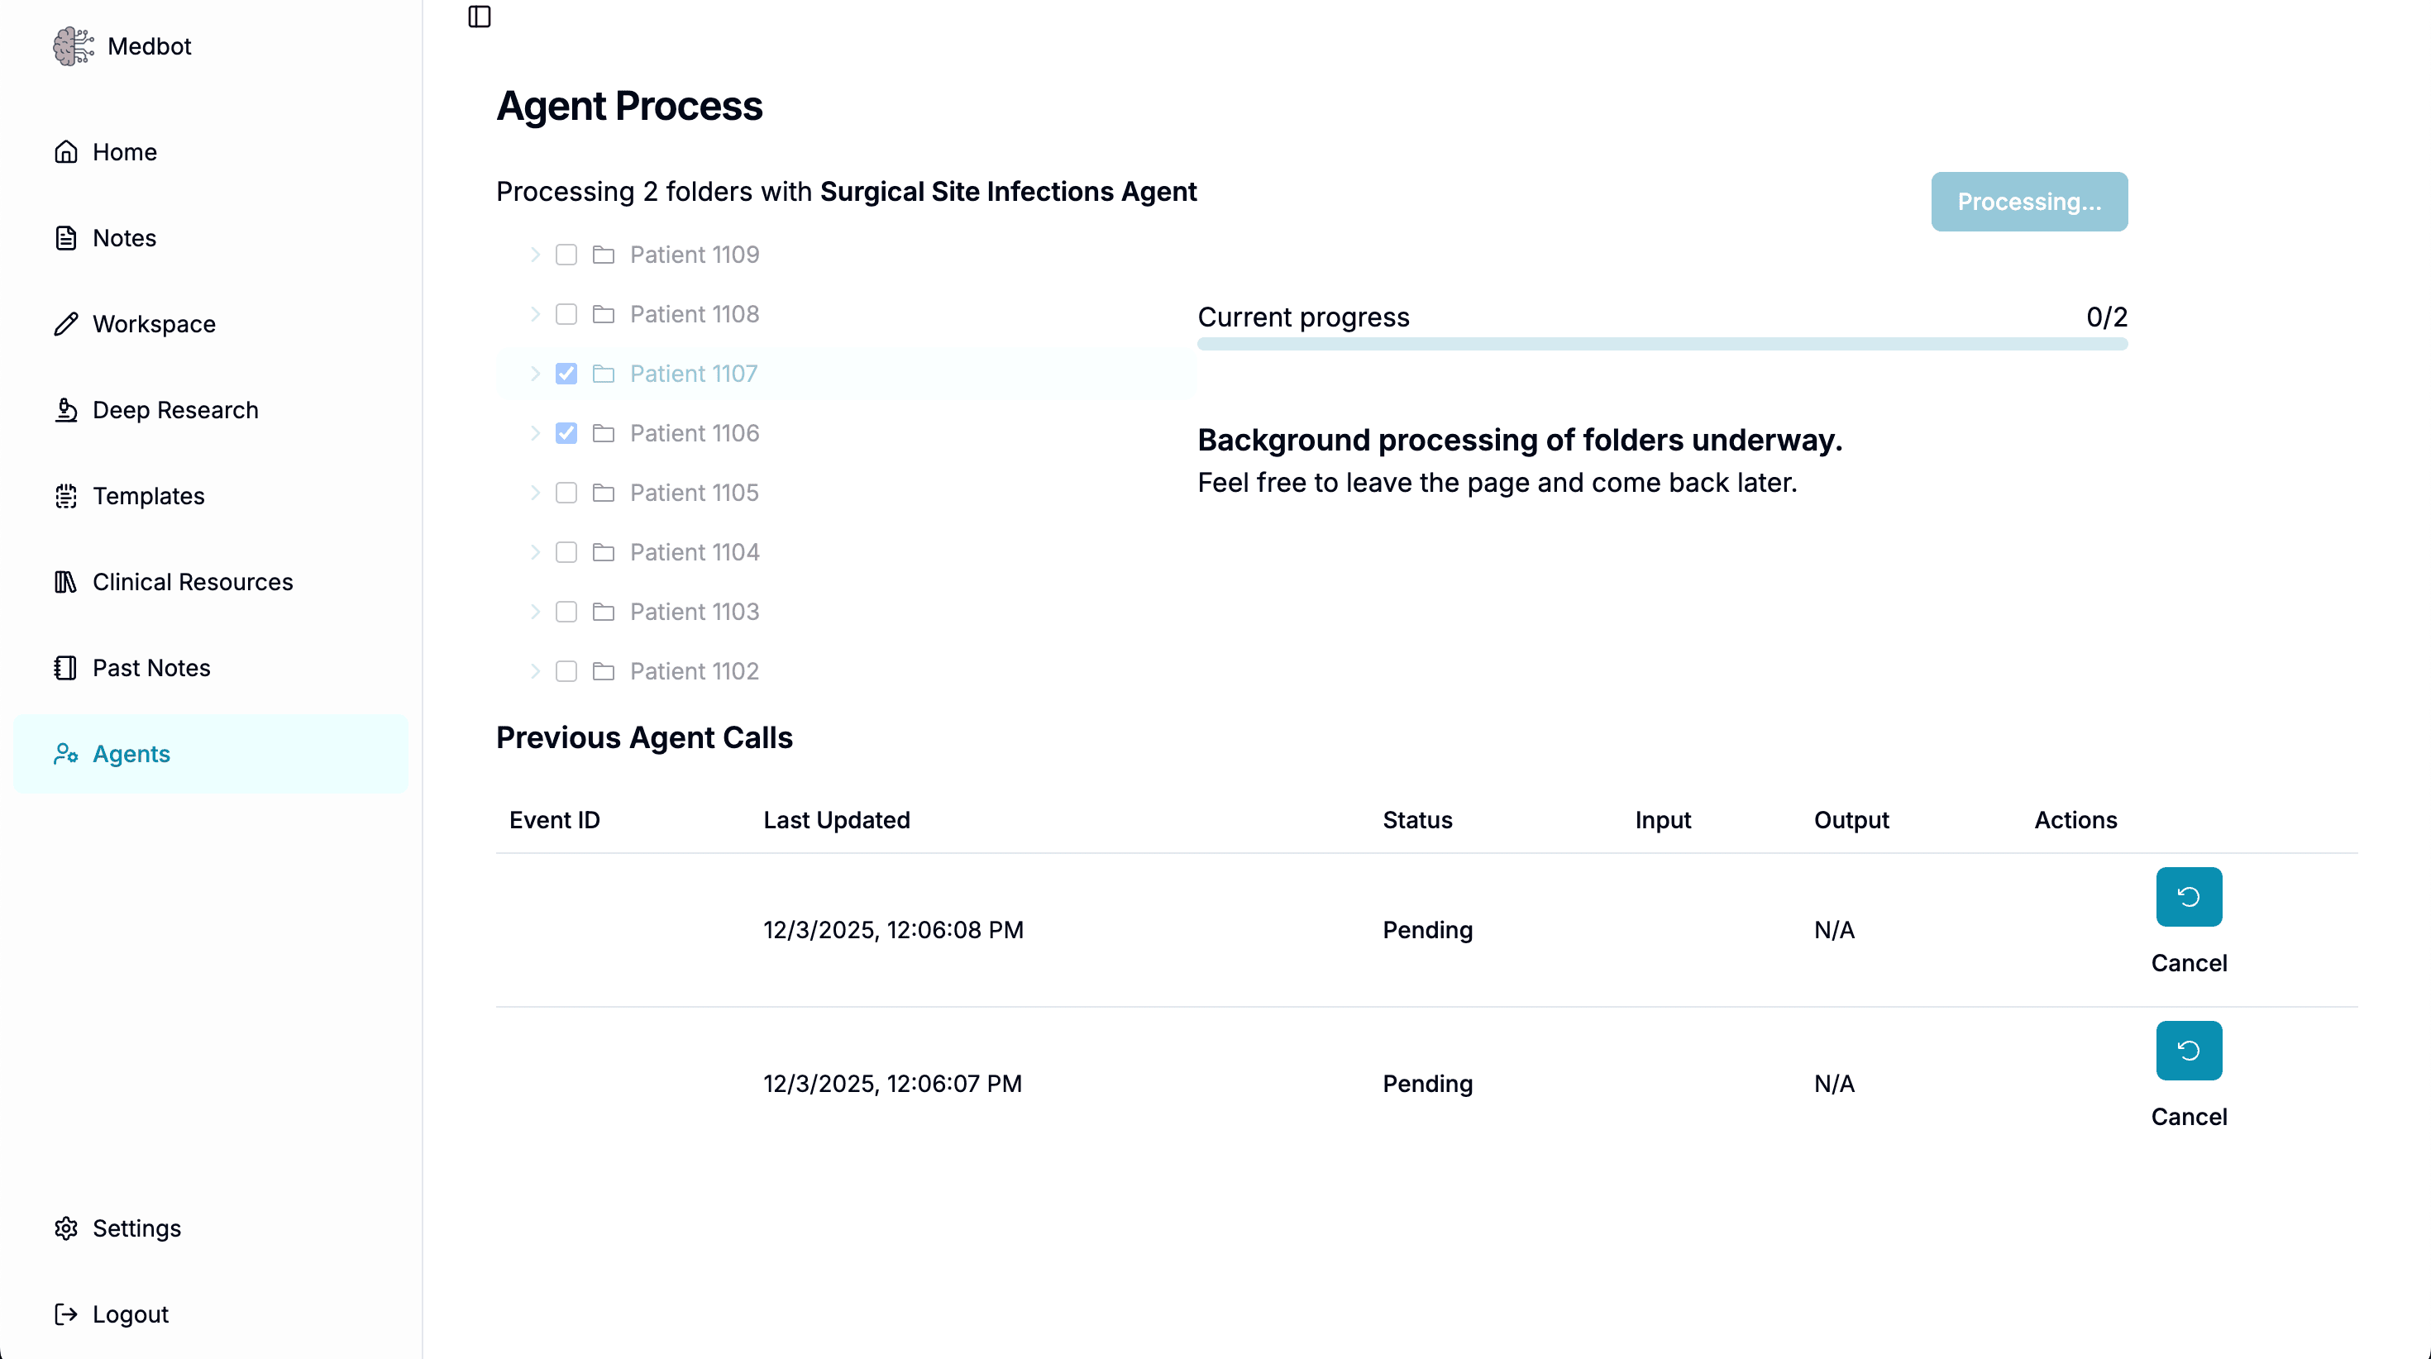Screen dimensions: 2431x1359
Task: Uncheck the Patient 1106 checkbox
Action: tap(566, 433)
